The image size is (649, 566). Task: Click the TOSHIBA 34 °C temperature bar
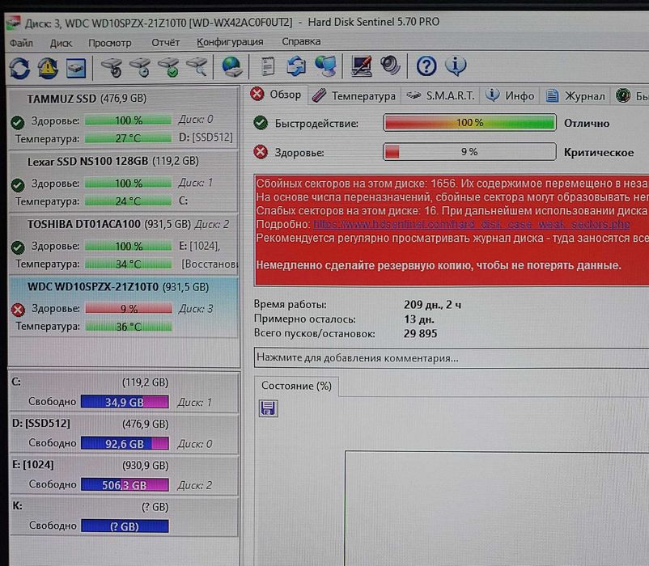[x=129, y=264]
